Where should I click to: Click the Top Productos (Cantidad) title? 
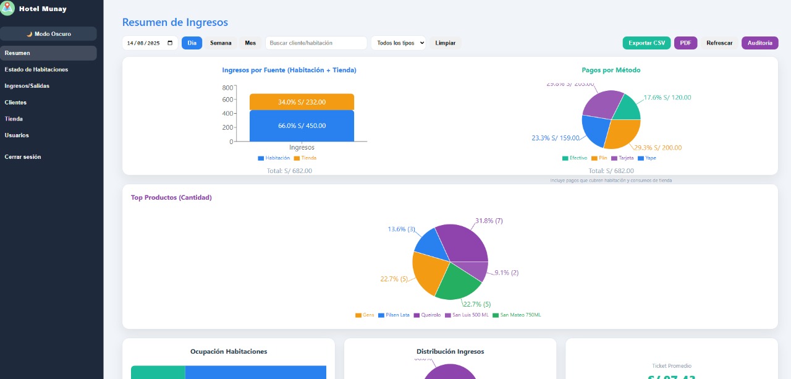click(x=171, y=198)
